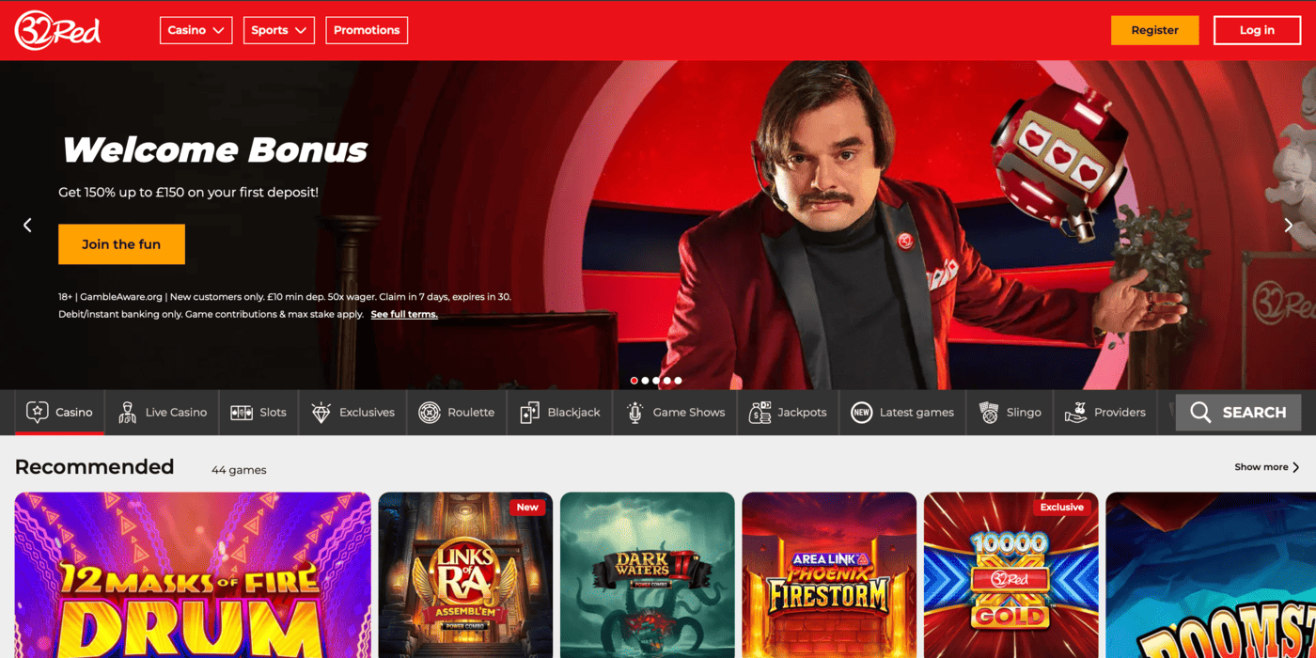Click the Sports dropdown chevron
Screen dimensions: 1316x658
301,31
